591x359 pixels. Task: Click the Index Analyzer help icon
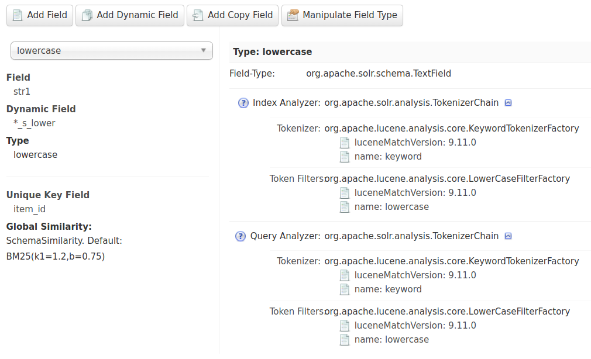click(x=243, y=103)
